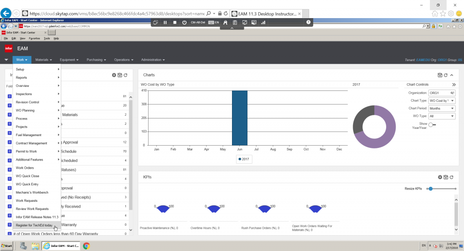Select the Infor EAM - Start Center tab

24,33
